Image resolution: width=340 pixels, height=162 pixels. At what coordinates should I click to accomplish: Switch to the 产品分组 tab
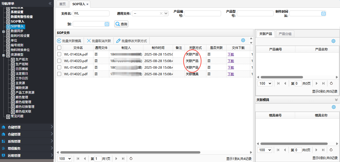coord(285,34)
